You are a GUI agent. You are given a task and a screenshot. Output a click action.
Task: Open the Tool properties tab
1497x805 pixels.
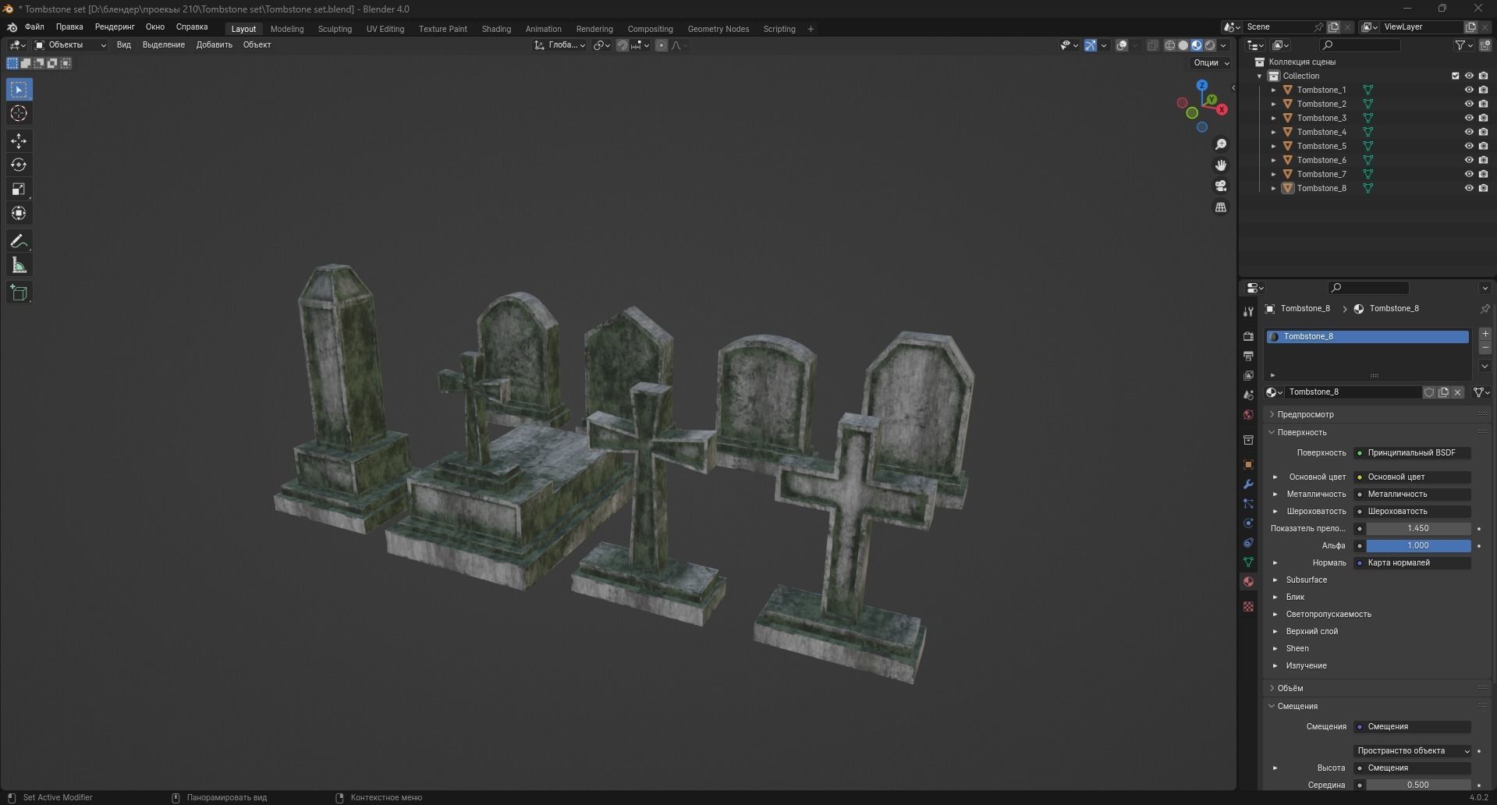tap(1248, 311)
